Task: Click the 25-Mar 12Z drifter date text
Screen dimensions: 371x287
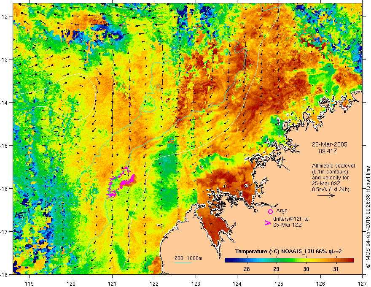Action: coord(288,225)
